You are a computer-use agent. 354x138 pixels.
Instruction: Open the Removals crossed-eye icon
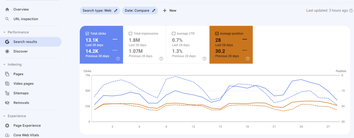click(7, 103)
